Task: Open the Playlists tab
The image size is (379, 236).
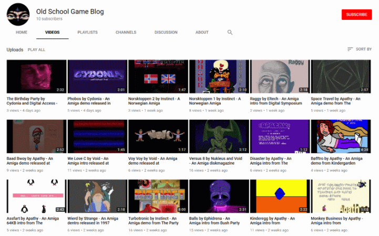Action: tap(87, 33)
